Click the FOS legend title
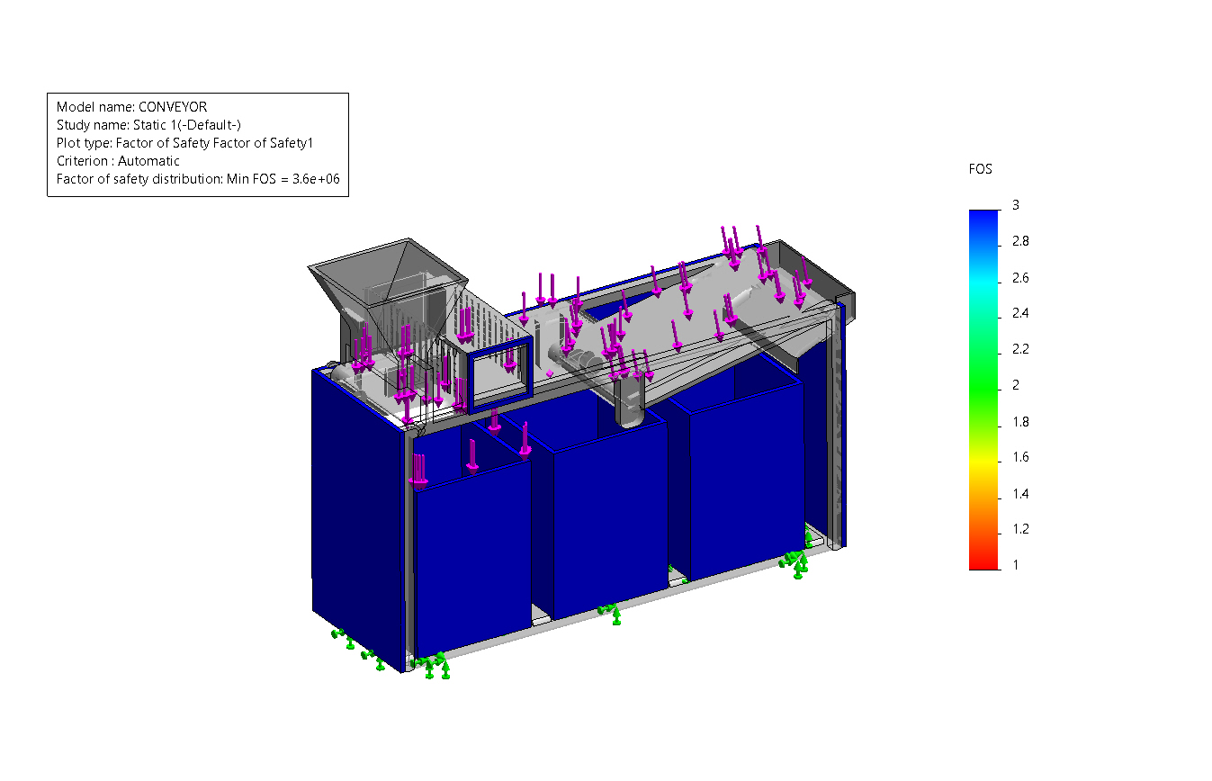The image size is (1212, 781). click(x=981, y=169)
